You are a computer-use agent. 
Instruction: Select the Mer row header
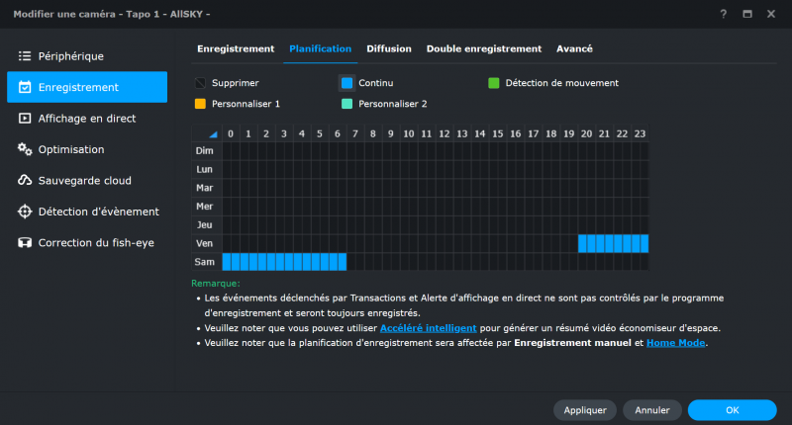click(x=207, y=207)
